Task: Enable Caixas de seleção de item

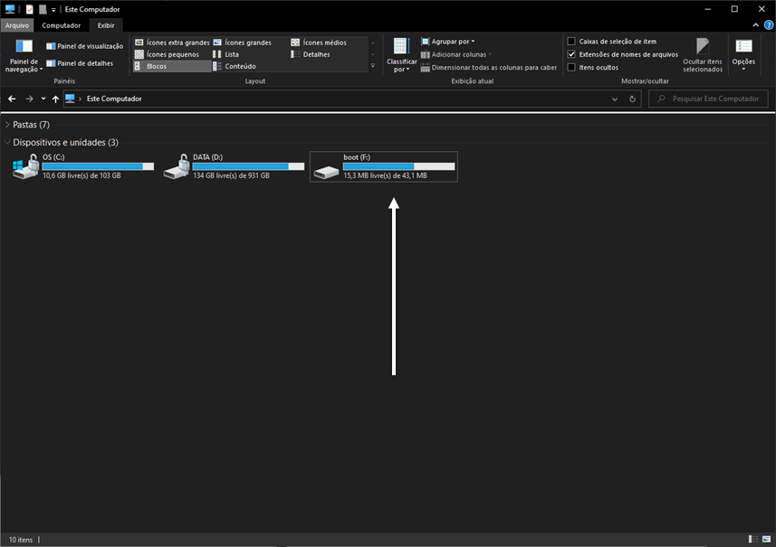Action: 570,42
